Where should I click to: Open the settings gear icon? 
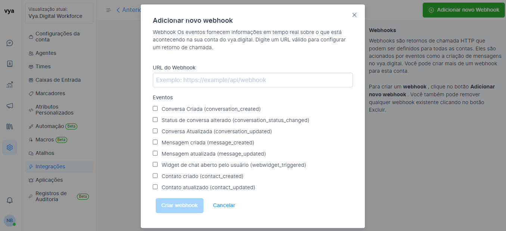[10, 147]
